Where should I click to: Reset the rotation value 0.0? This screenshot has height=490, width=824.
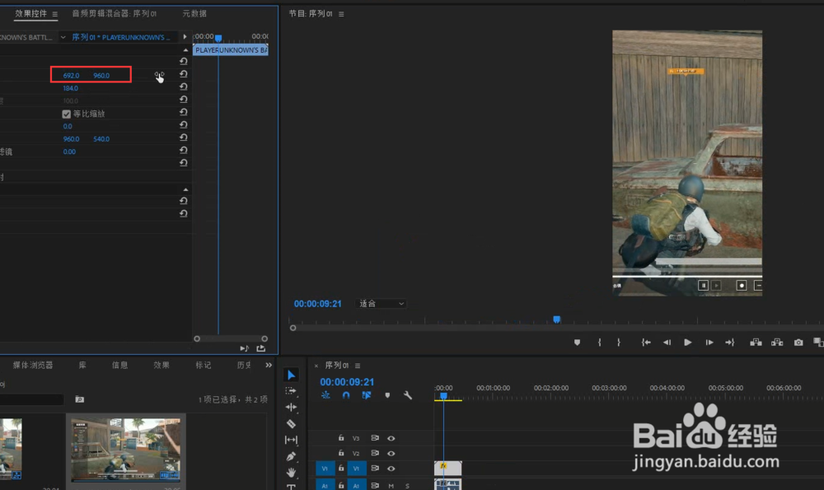(x=184, y=125)
